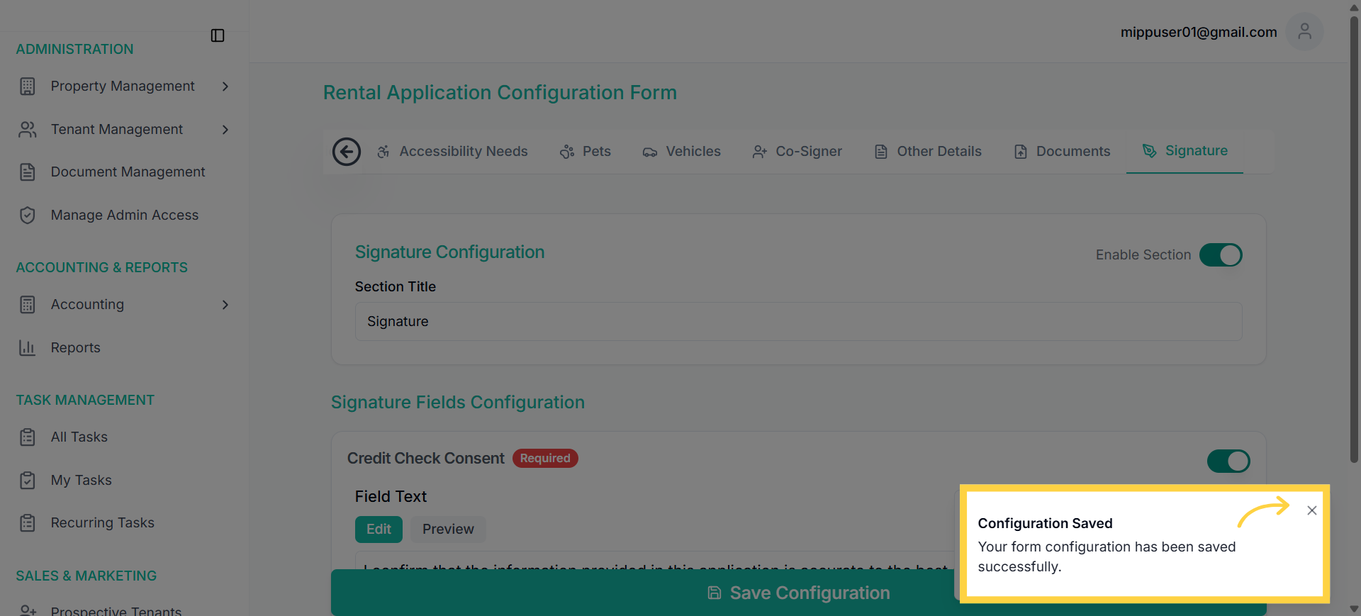
Task: Toggle the Credit Check Consent switch
Action: point(1228,461)
